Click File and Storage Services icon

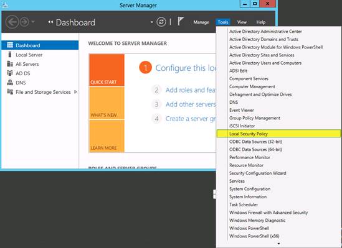coord(10,92)
